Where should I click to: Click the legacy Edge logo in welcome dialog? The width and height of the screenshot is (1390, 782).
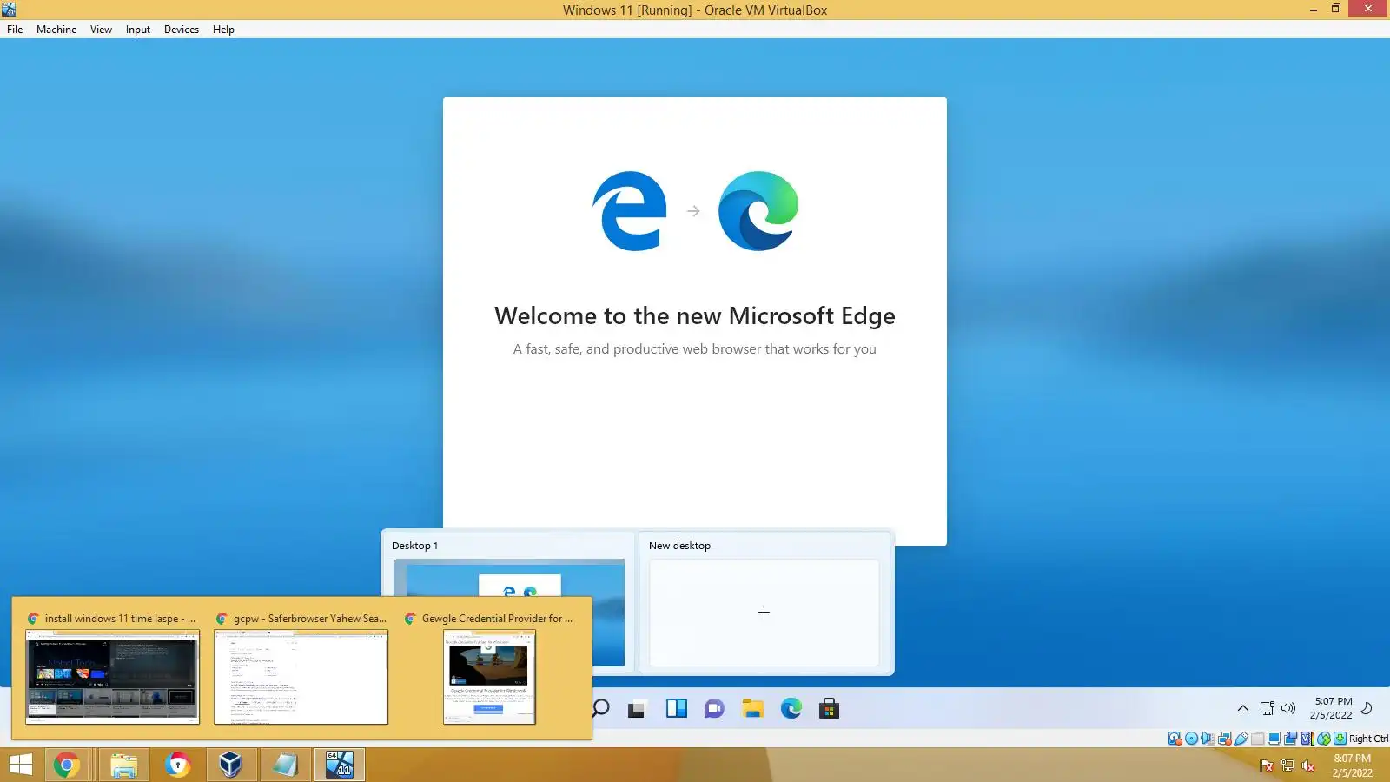630,211
